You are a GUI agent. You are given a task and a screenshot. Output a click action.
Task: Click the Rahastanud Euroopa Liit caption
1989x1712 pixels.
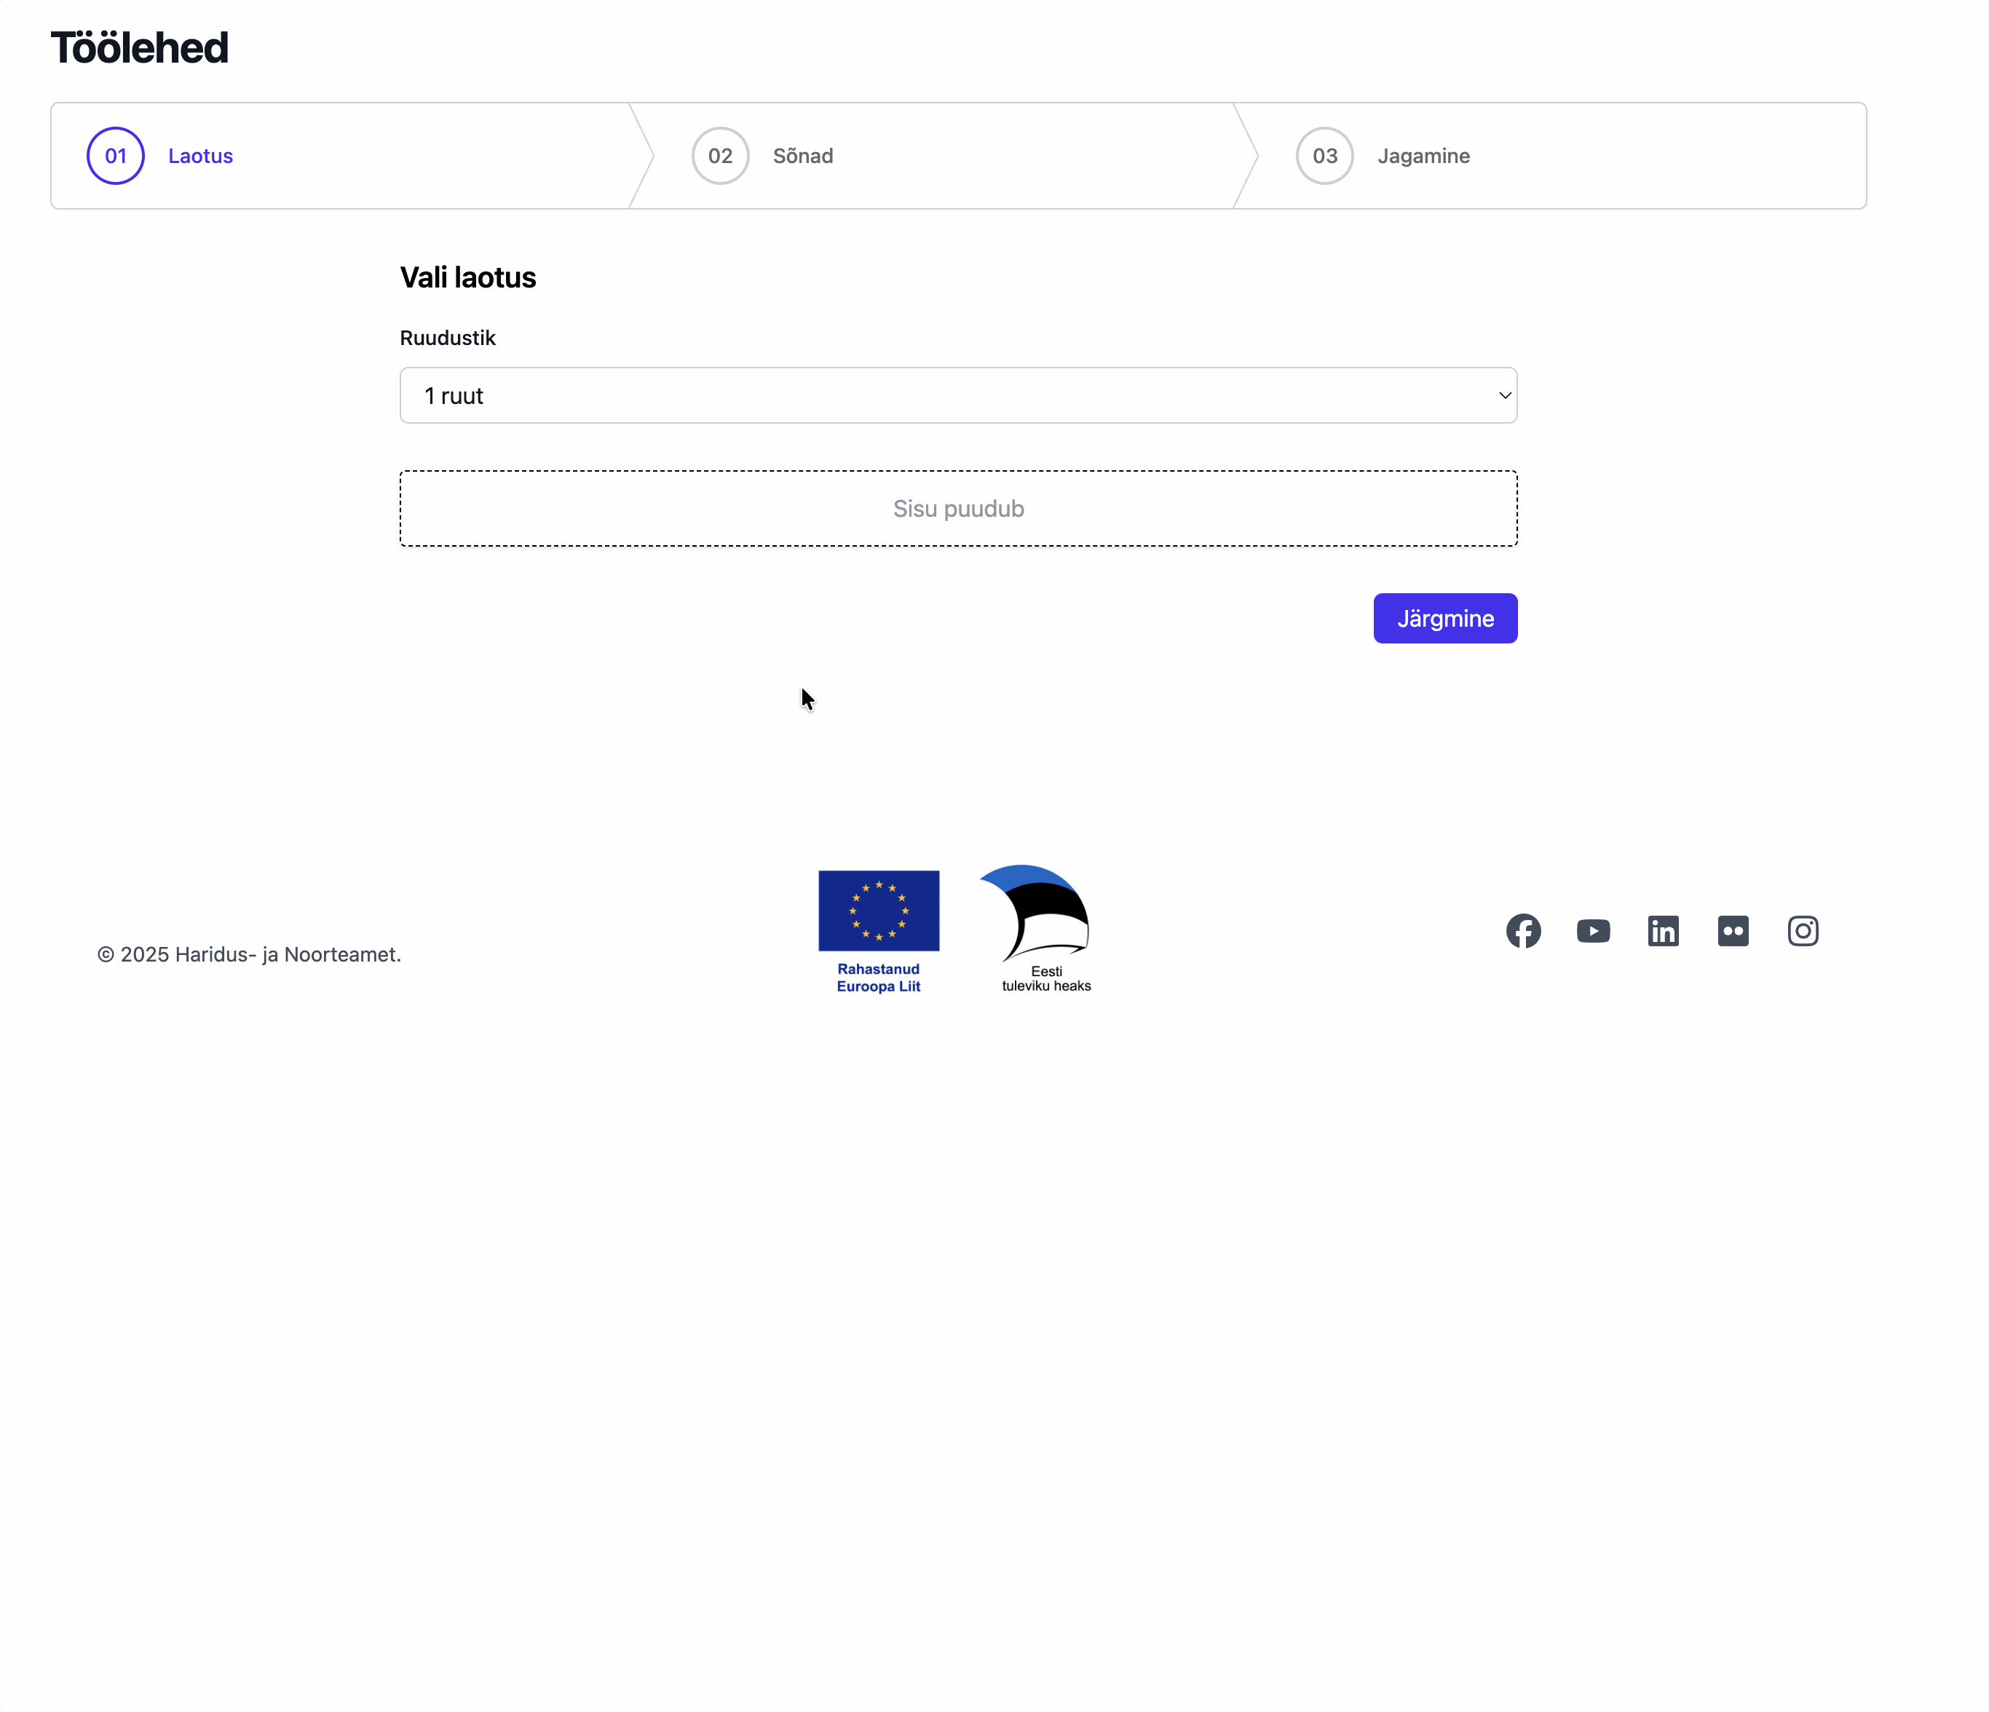(878, 978)
